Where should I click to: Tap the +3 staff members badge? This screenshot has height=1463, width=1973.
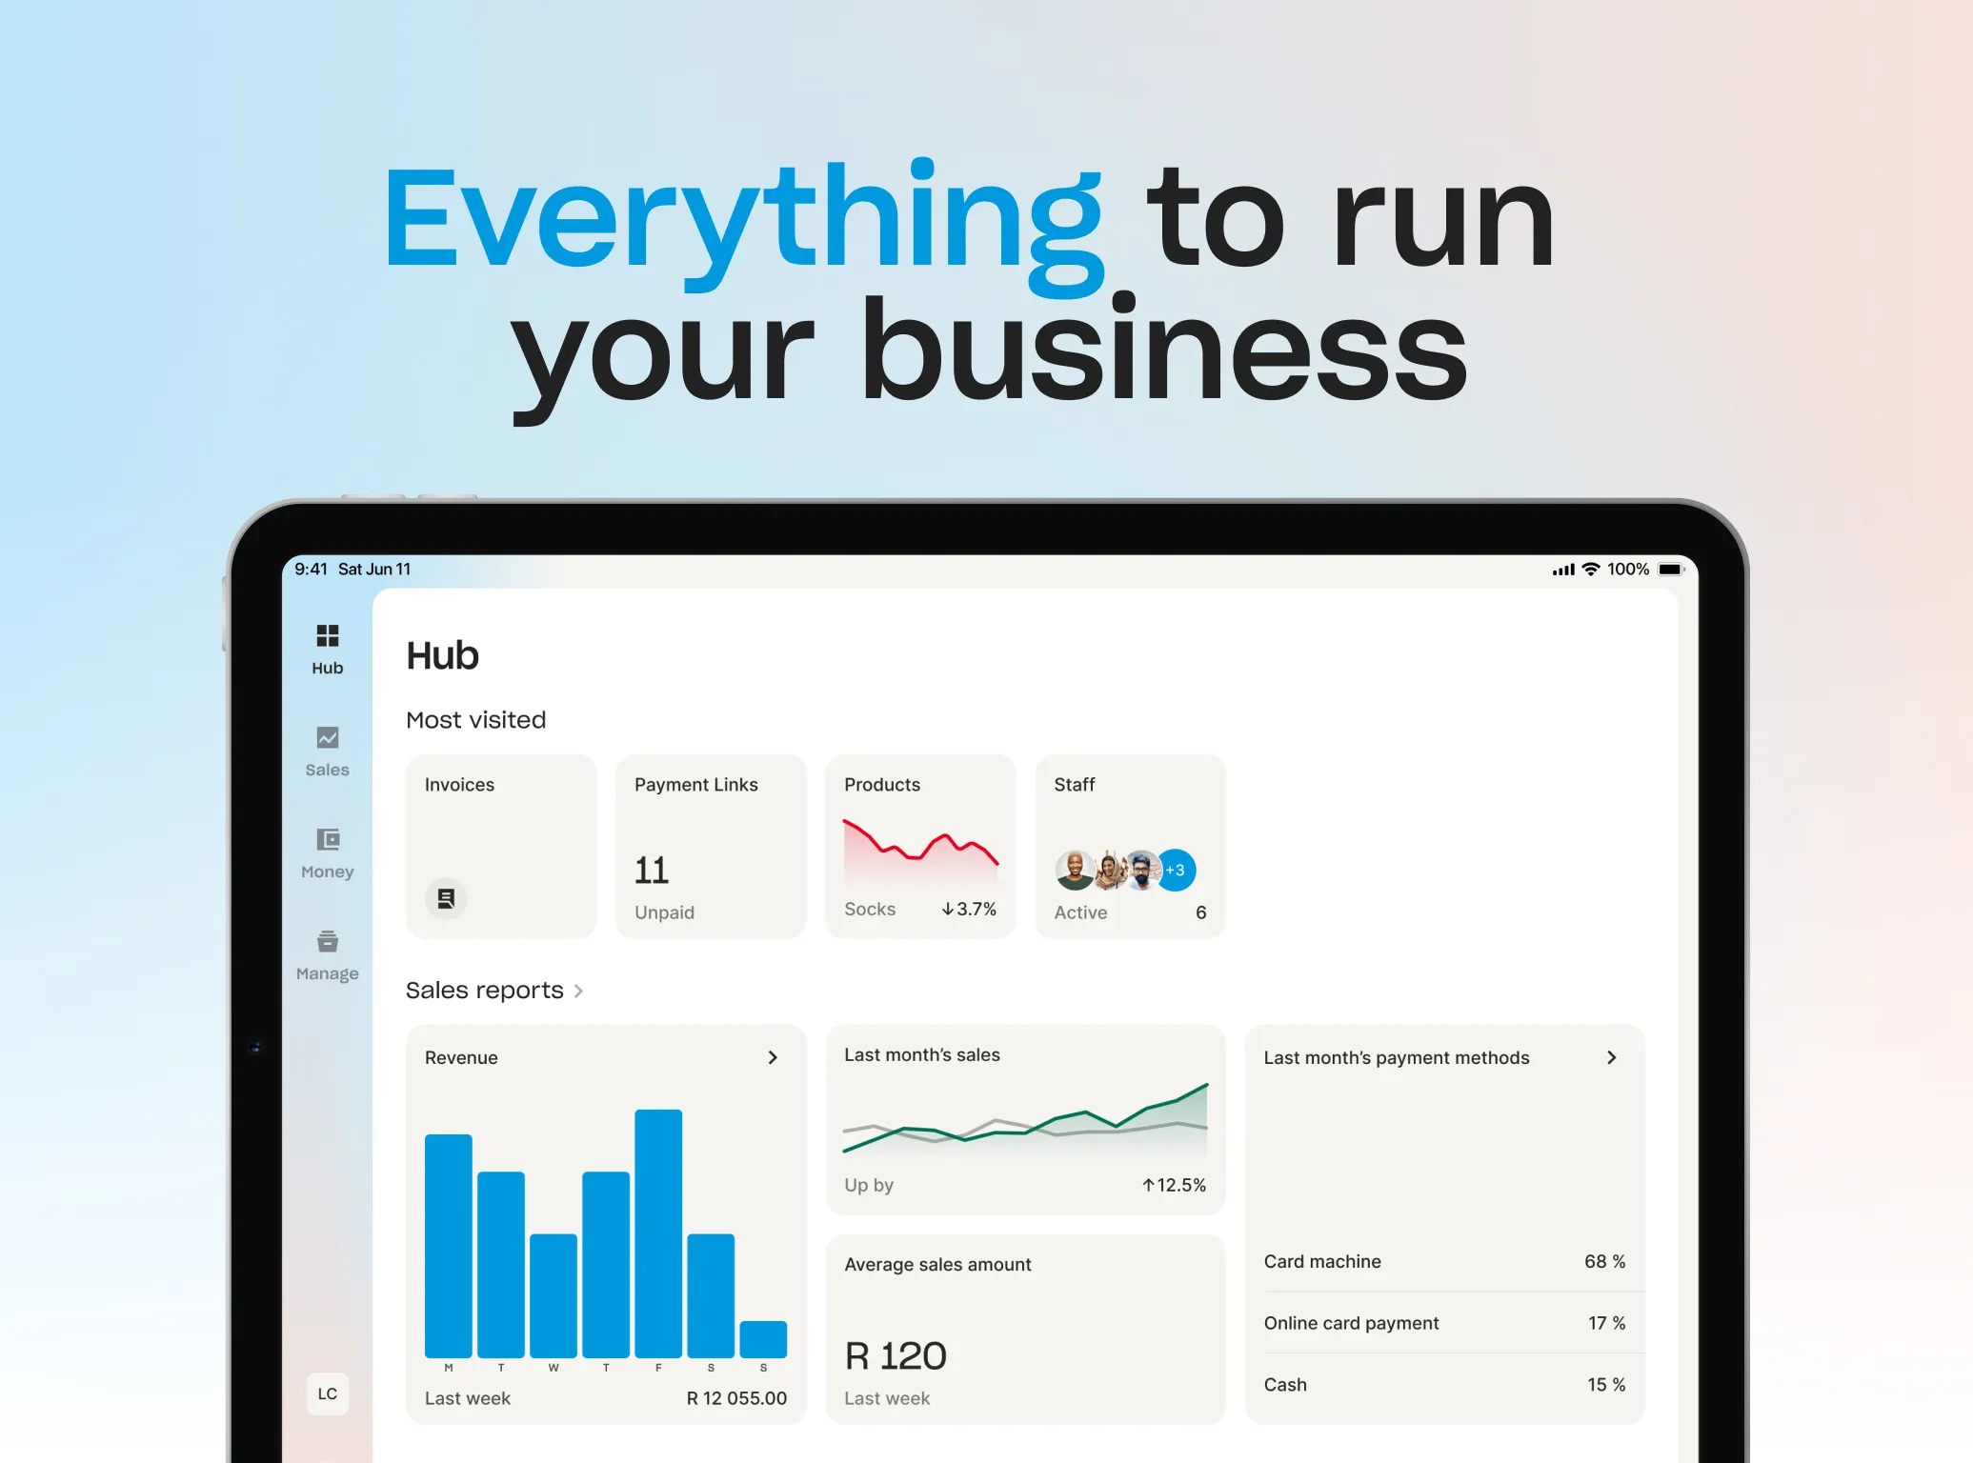tap(1171, 864)
